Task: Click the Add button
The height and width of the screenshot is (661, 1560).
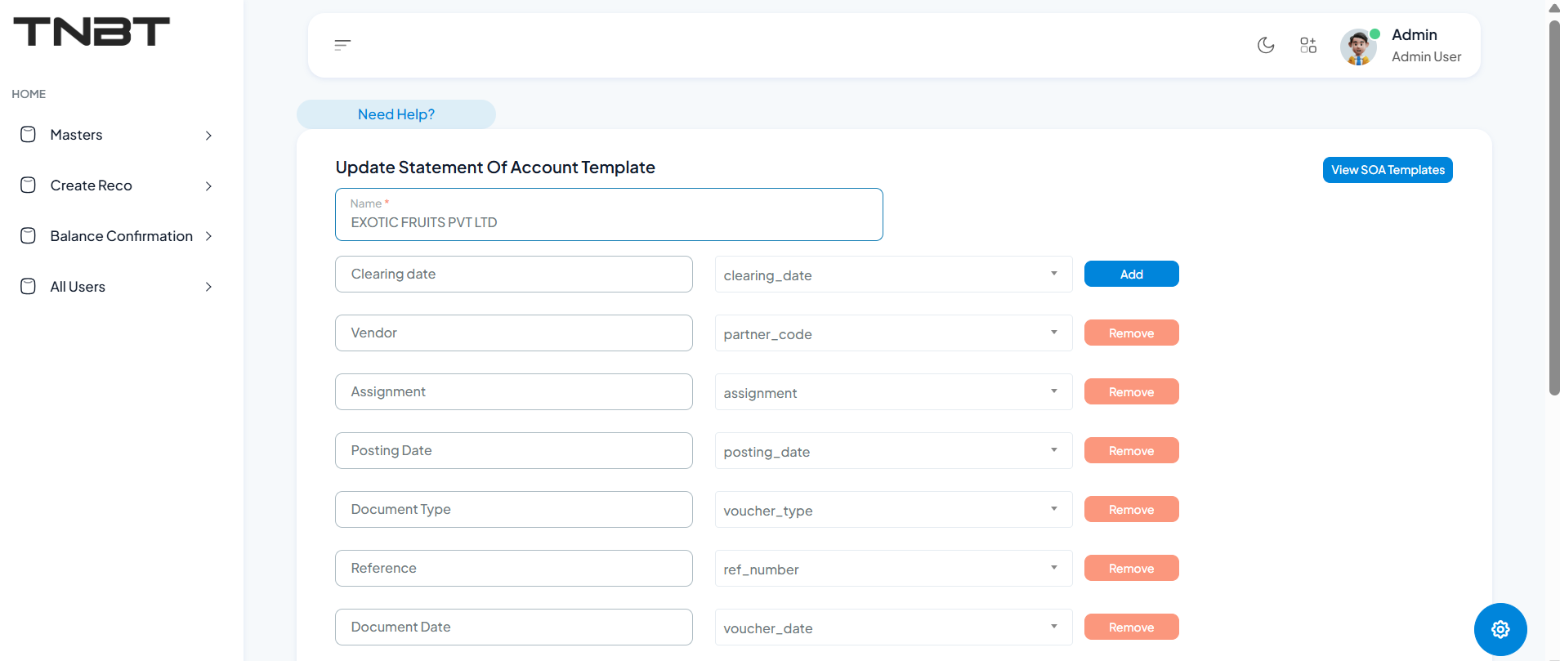Action: tap(1131, 274)
